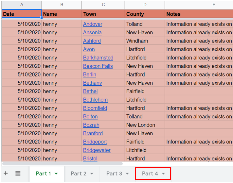Click the horizontal scrollbar below the grid
This screenshot has width=233, height=183.
coord(62,164)
